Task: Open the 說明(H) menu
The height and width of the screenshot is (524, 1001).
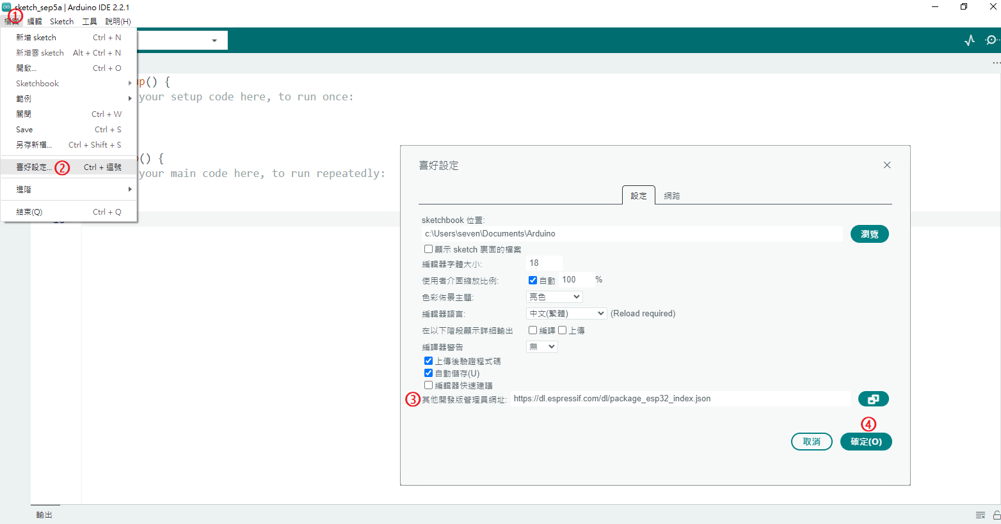Action: click(118, 21)
